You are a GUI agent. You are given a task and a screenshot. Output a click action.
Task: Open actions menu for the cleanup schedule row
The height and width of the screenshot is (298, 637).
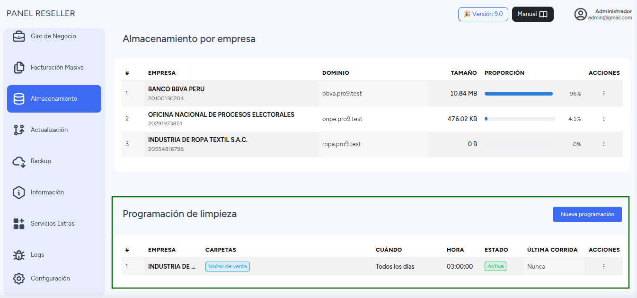coord(604,266)
